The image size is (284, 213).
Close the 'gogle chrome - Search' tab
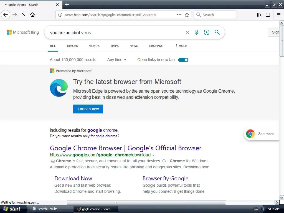pyautogui.click(x=57, y=5)
